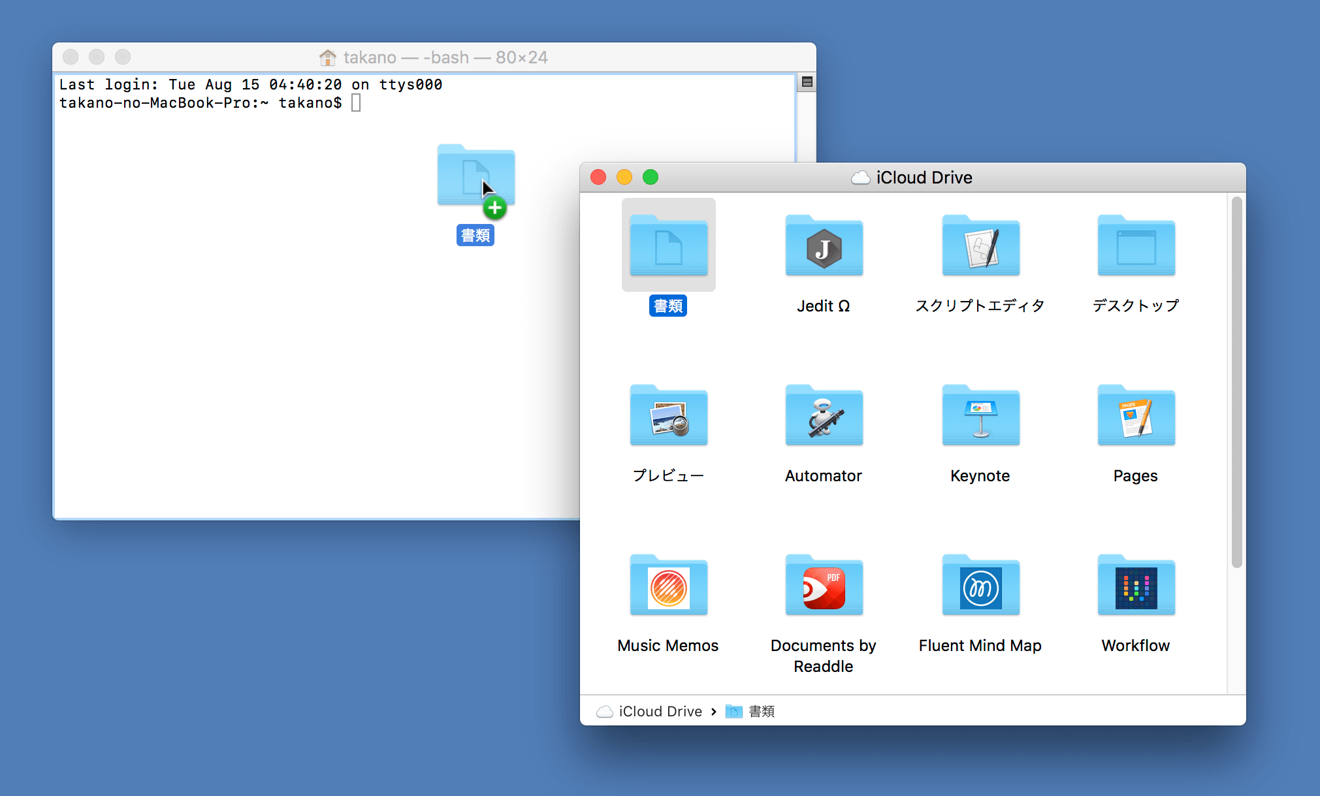Open the Documents by Readdle folder

click(x=824, y=585)
